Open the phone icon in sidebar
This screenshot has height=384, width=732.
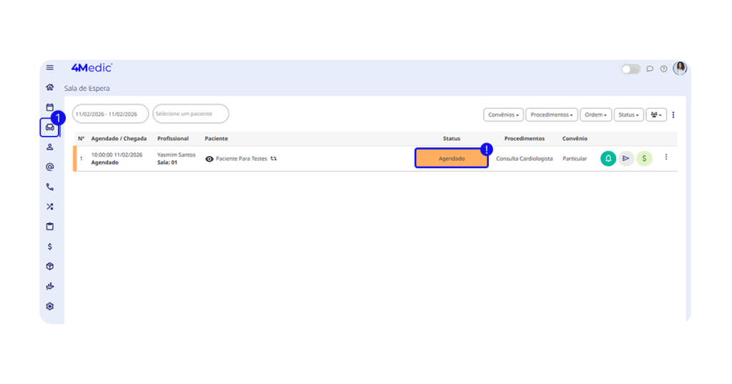49,187
